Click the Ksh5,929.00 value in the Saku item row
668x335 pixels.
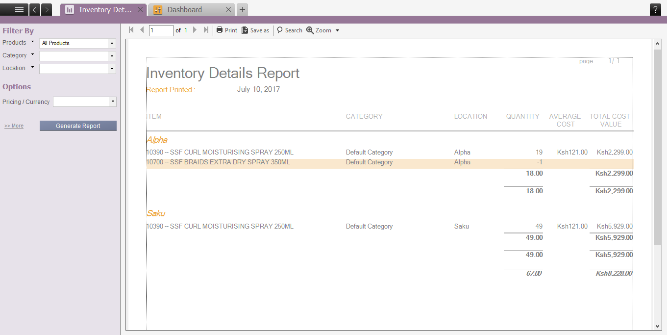615,227
